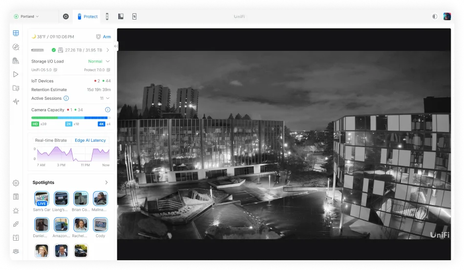Image resolution: width=464 pixels, height=270 pixels.
Task: Click the Edge AI Latency graph
Action: point(73,154)
